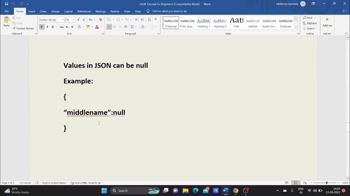Screen dimensions: 350x196
Task: Clear all formatting with eraser icon
Action: click(101, 20)
